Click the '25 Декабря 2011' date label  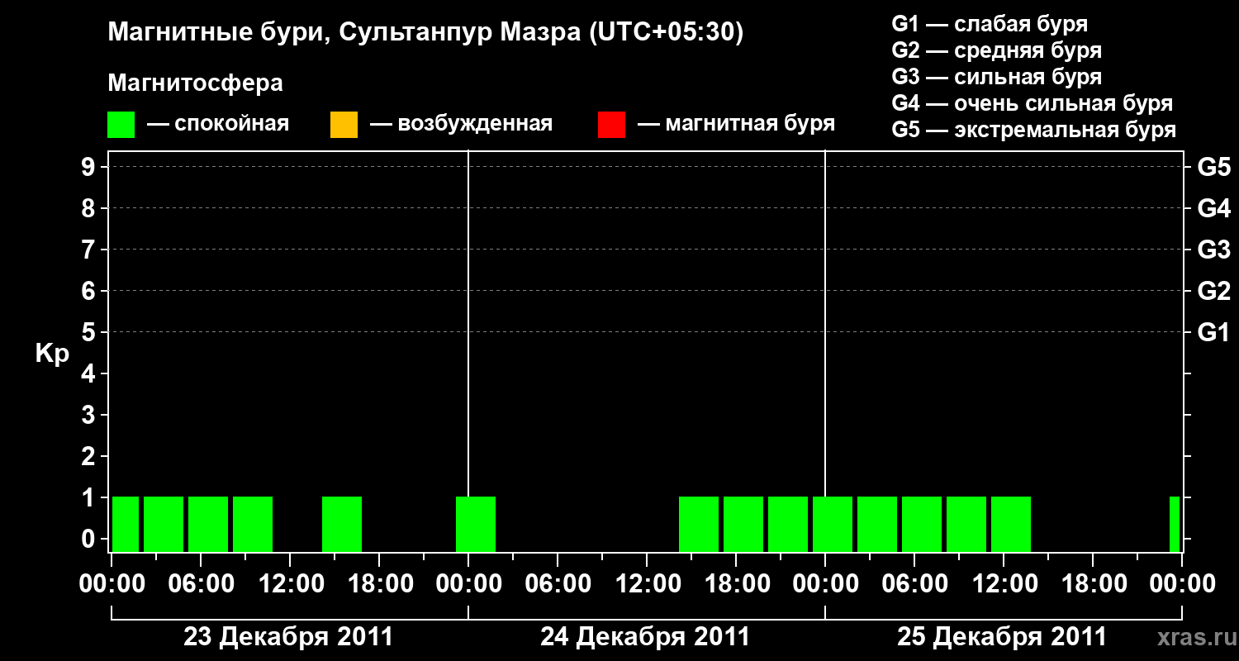[x=1002, y=637]
